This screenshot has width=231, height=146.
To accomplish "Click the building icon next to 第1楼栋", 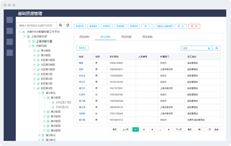I will [38, 51].
